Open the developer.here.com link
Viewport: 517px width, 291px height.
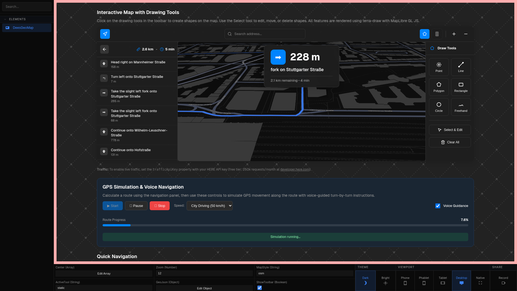coord(295,169)
